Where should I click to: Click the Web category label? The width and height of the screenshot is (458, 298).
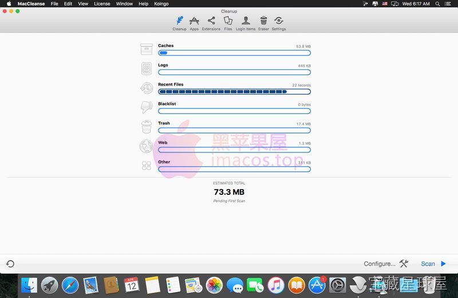tap(163, 143)
